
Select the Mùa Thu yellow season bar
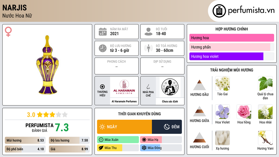point(118,148)
